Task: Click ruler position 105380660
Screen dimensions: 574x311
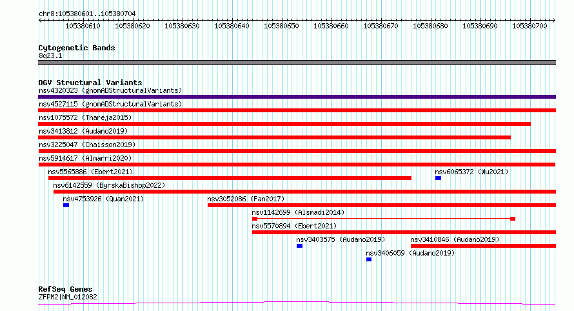Action: pos(332,26)
